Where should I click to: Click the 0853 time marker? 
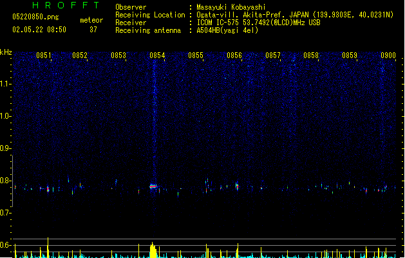pos(118,55)
